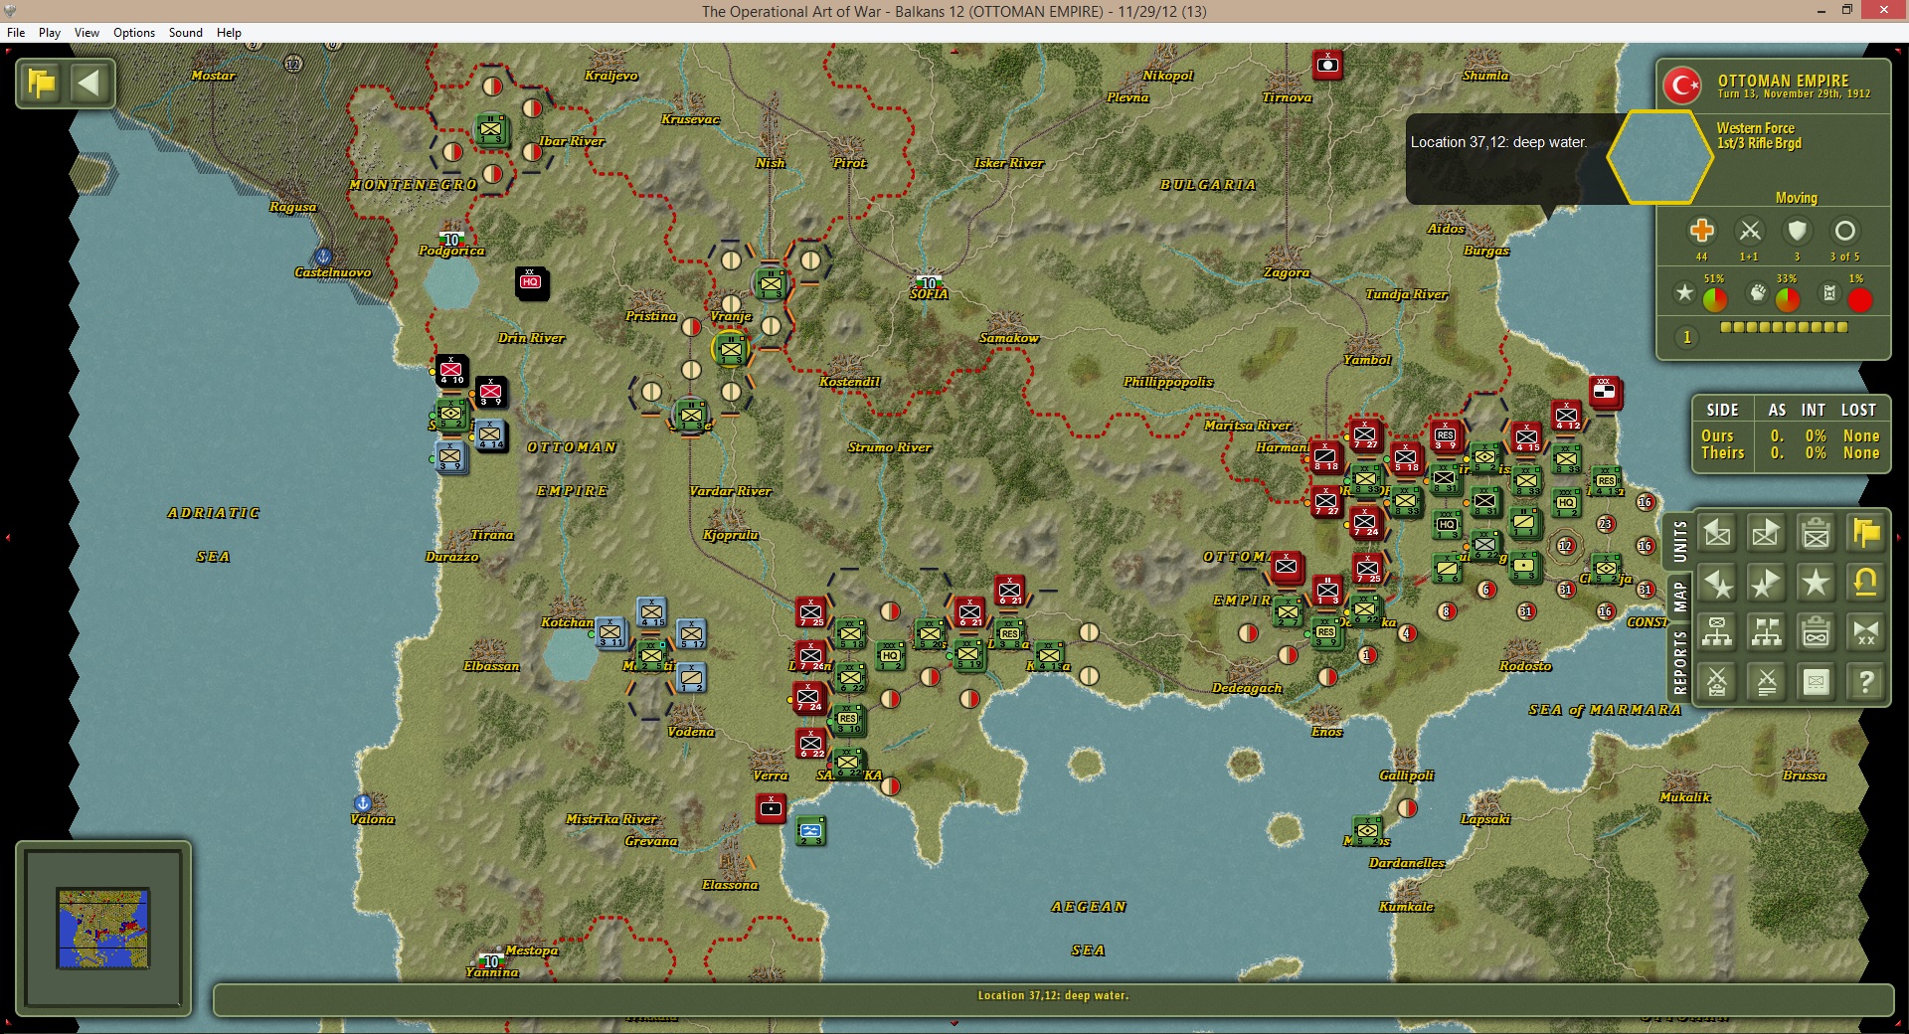Viewport: 1909px width, 1034px height.
Task: Open the Play menu
Action: pyautogui.click(x=50, y=33)
